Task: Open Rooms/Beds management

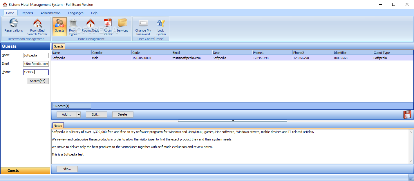Action: [x=91, y=26]
